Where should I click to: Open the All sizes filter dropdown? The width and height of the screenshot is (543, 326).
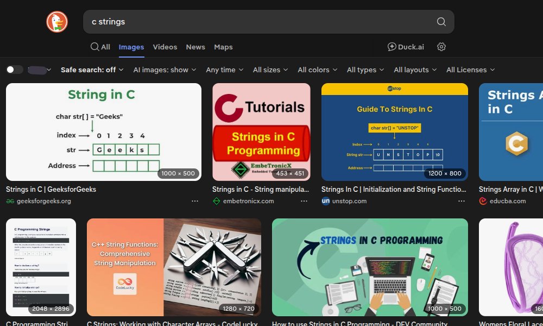(270, 70)
